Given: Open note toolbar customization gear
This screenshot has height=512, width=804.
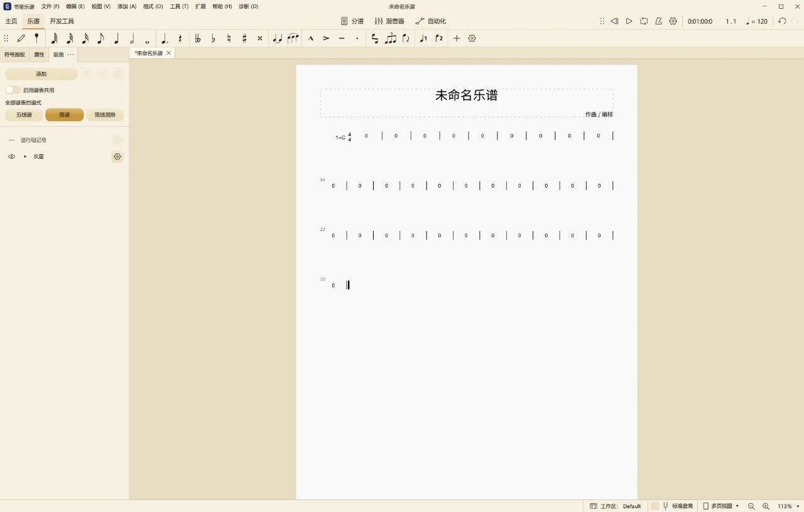Looking at the screenshot, I should (472, 38).
